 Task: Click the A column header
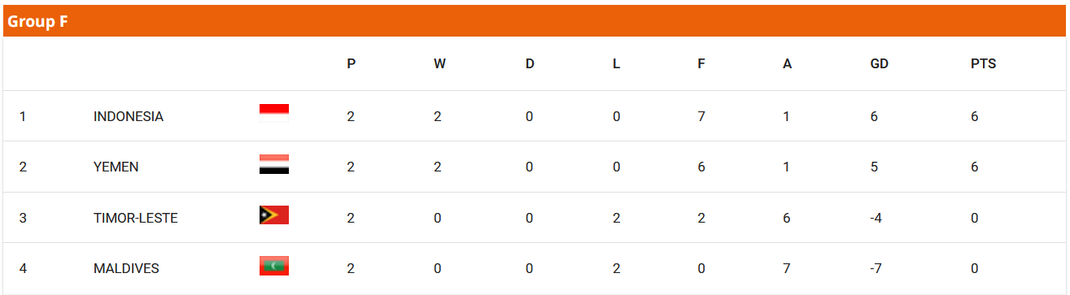787,63
